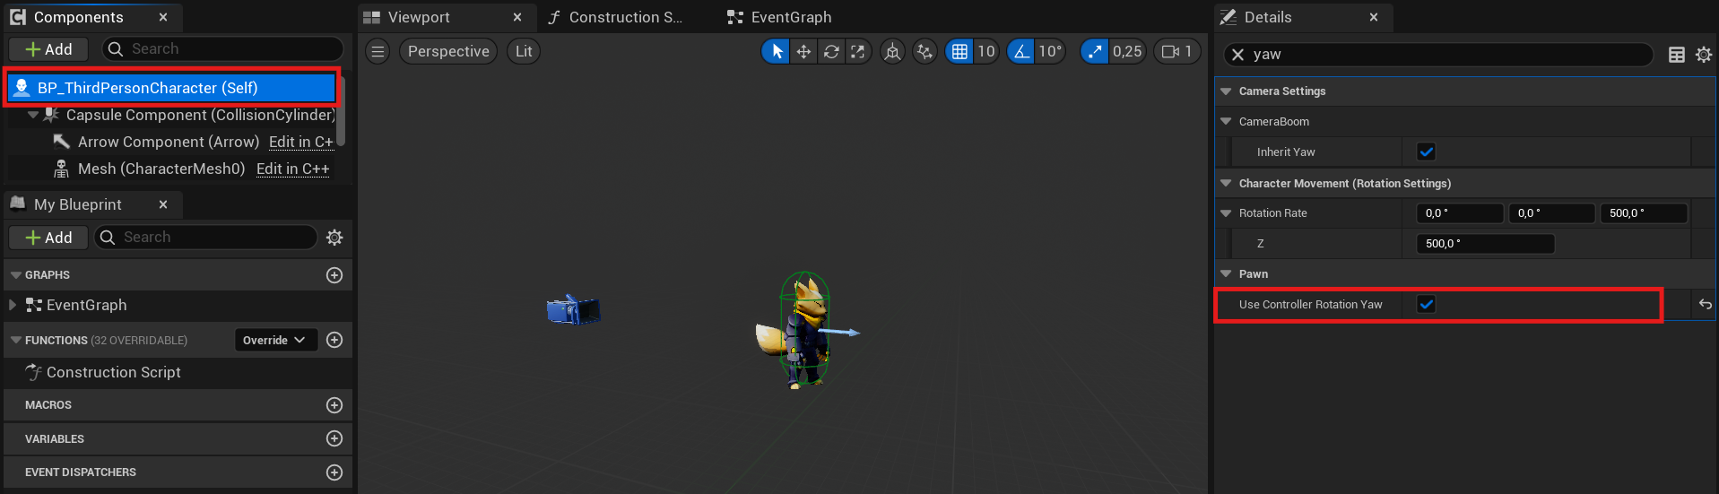The height and width of the screenshot is (494, 1719).
Task: Open the Lit view mode dropdown
Action: (524, 51)
